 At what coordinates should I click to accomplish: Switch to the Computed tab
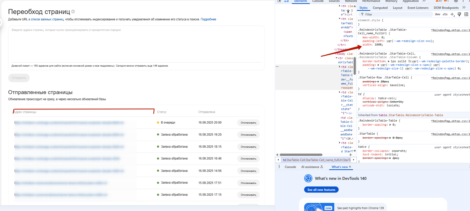(380, 8)
